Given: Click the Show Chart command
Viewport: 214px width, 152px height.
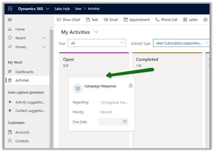Looking at the screenshot, I should (x=68, y=20).
